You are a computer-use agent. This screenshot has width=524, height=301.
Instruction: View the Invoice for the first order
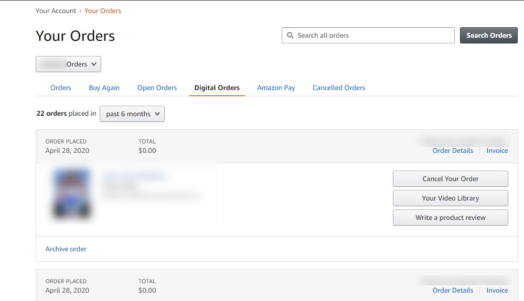[x=497, y=151]
